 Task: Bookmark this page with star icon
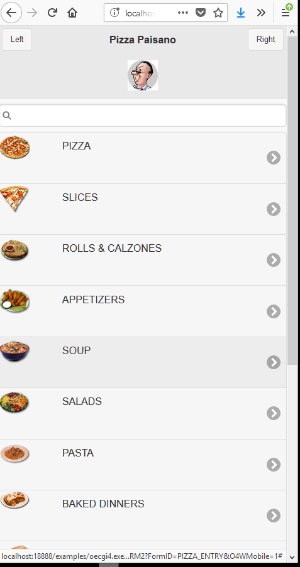click(x=218, y=13)
